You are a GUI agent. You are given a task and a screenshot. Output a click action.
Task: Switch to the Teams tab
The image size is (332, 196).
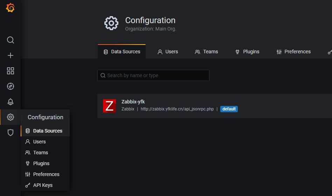click(206, 52)
